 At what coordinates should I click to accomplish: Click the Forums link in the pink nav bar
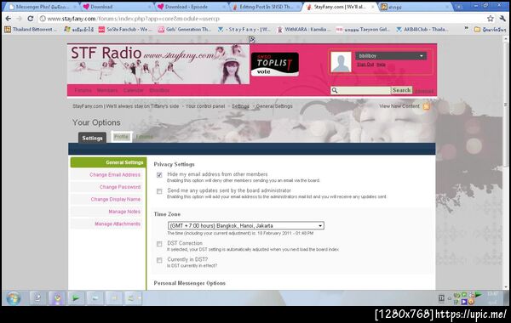click(x=83, y=90)
